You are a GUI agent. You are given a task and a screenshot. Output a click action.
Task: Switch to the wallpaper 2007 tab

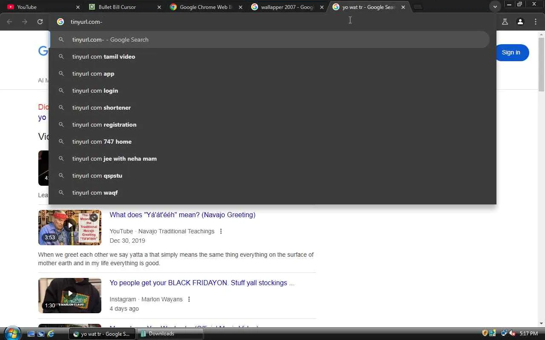(287, 7)
